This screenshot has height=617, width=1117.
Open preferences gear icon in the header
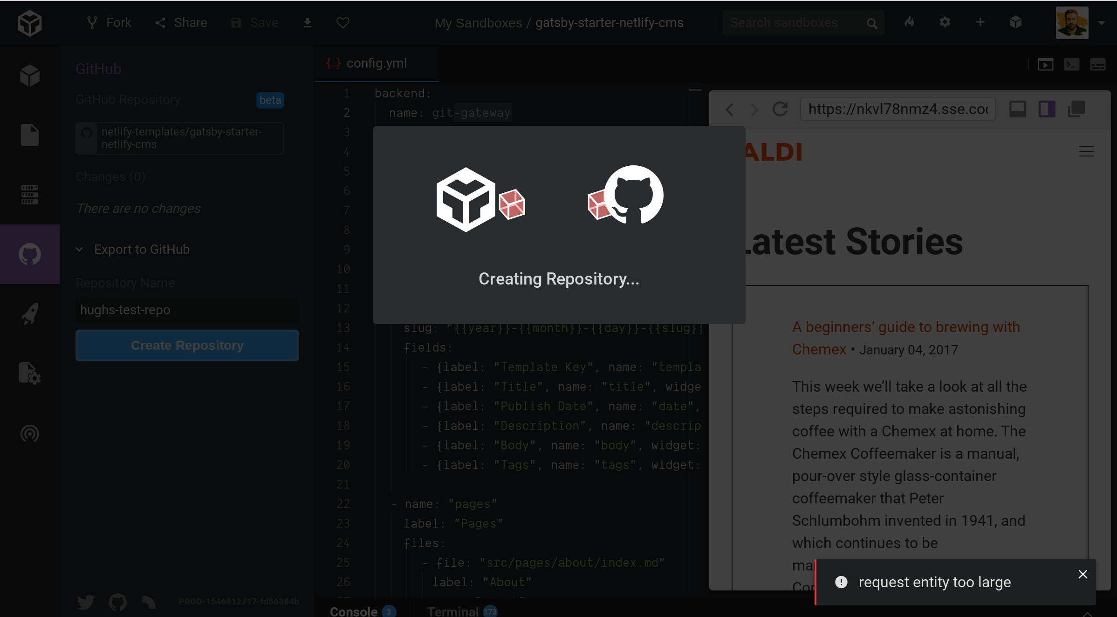[945, 22]
